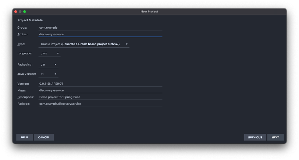Click the Package field com.example.discoveryservice
This screenshot has width=299, height=160.
point(100,104)
